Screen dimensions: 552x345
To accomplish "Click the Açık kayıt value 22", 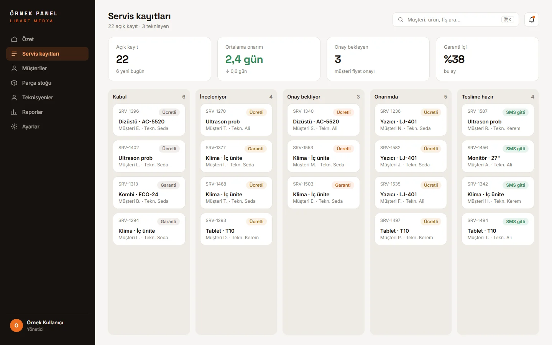I will (x=122, y=59).
